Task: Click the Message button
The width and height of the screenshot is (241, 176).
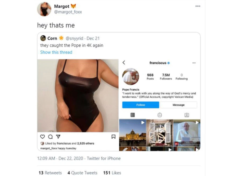Action: [x=178, y=105]
